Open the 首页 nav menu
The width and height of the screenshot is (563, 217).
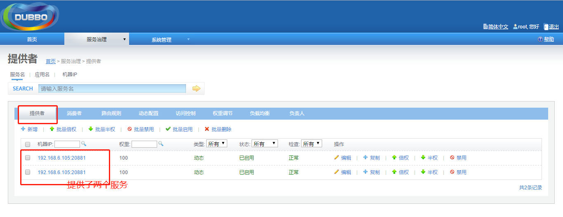32,40
